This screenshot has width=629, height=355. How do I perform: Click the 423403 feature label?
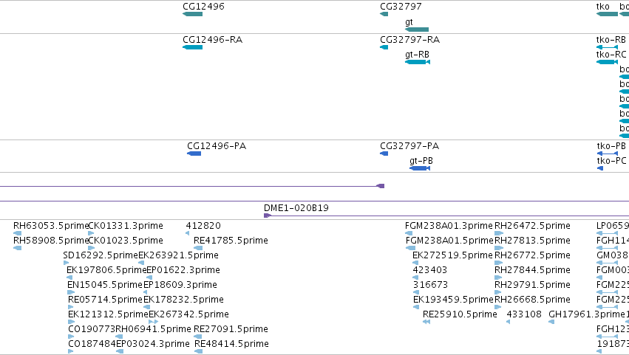pos(430,270)
